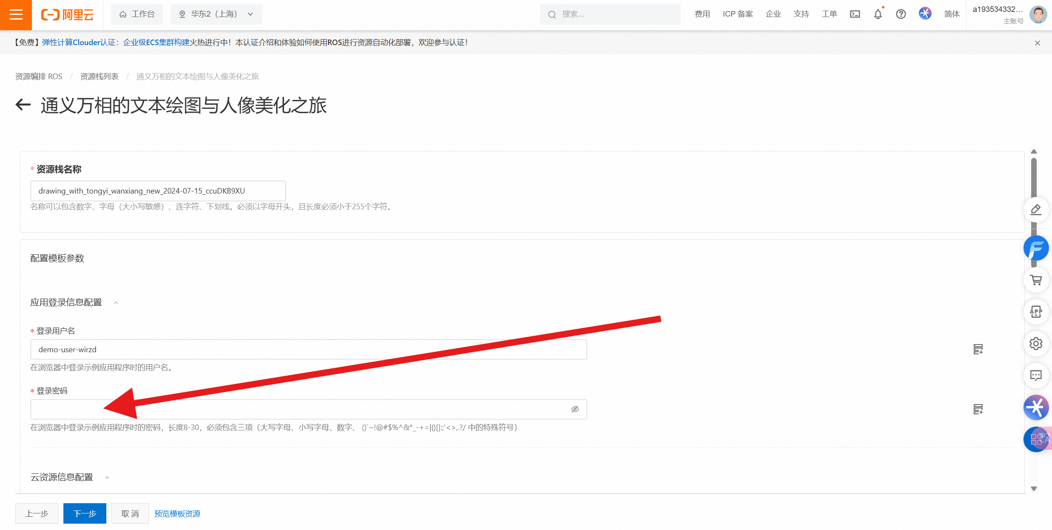Click parameter icon beside login username field

[x=978, y=349]
